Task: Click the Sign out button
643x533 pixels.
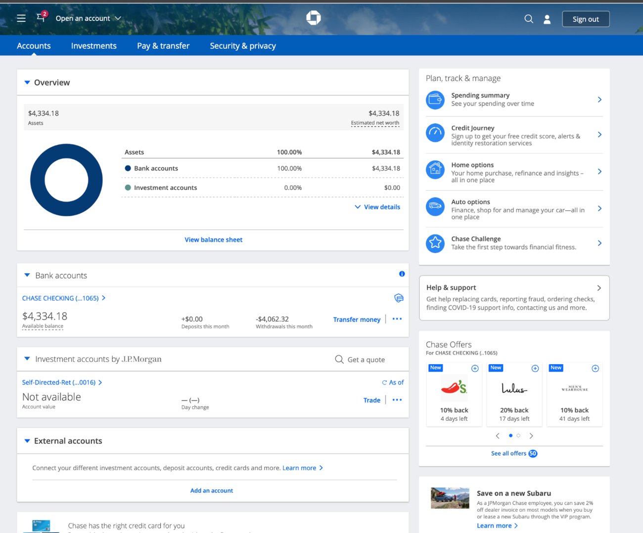Action: click(x=586, y=19)
